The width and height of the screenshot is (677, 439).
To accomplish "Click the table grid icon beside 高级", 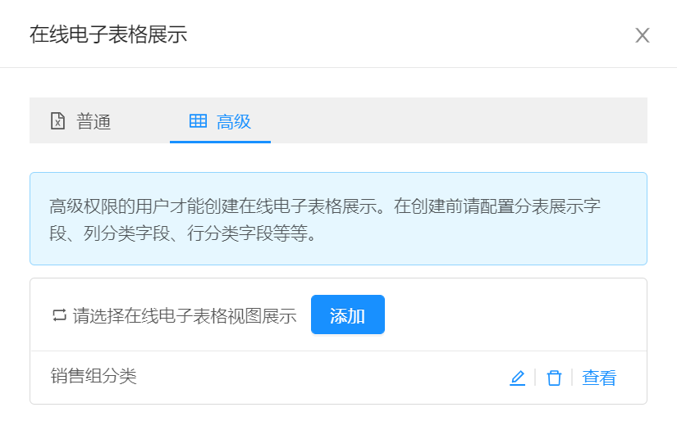I will point(199,121).
